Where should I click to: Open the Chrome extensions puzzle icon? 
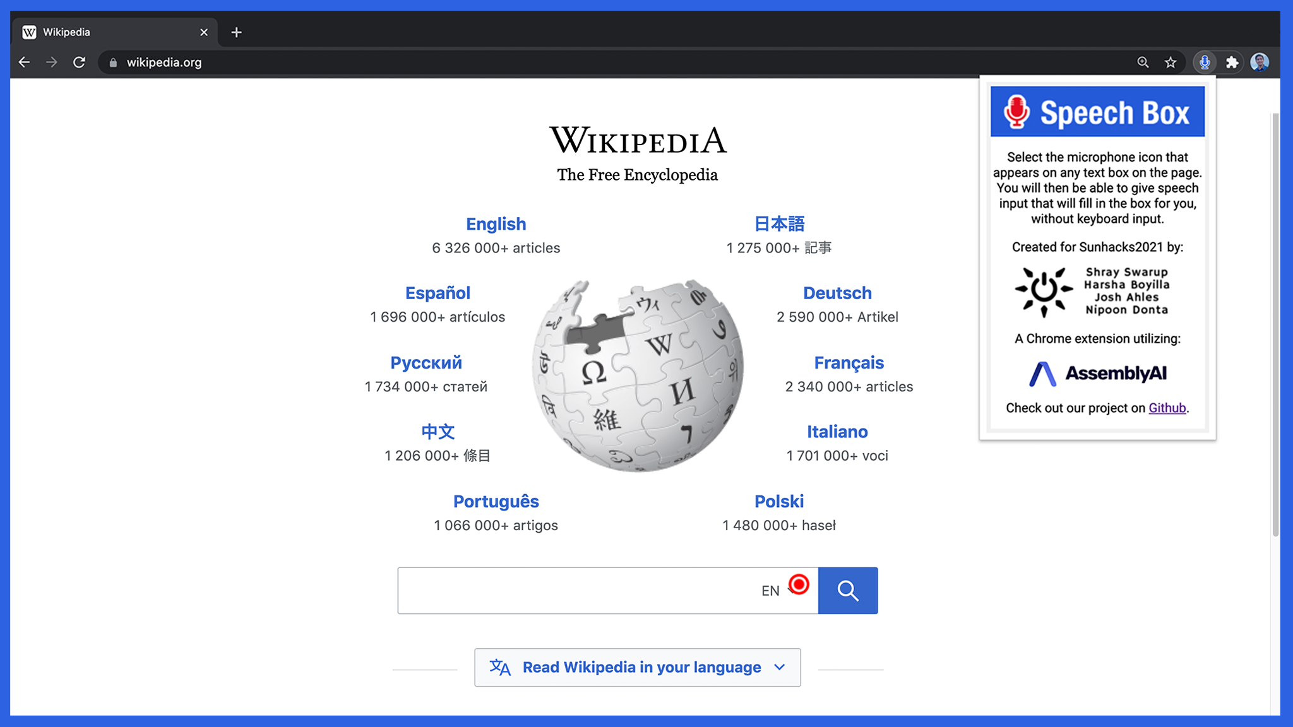(x=1232, y=62)
